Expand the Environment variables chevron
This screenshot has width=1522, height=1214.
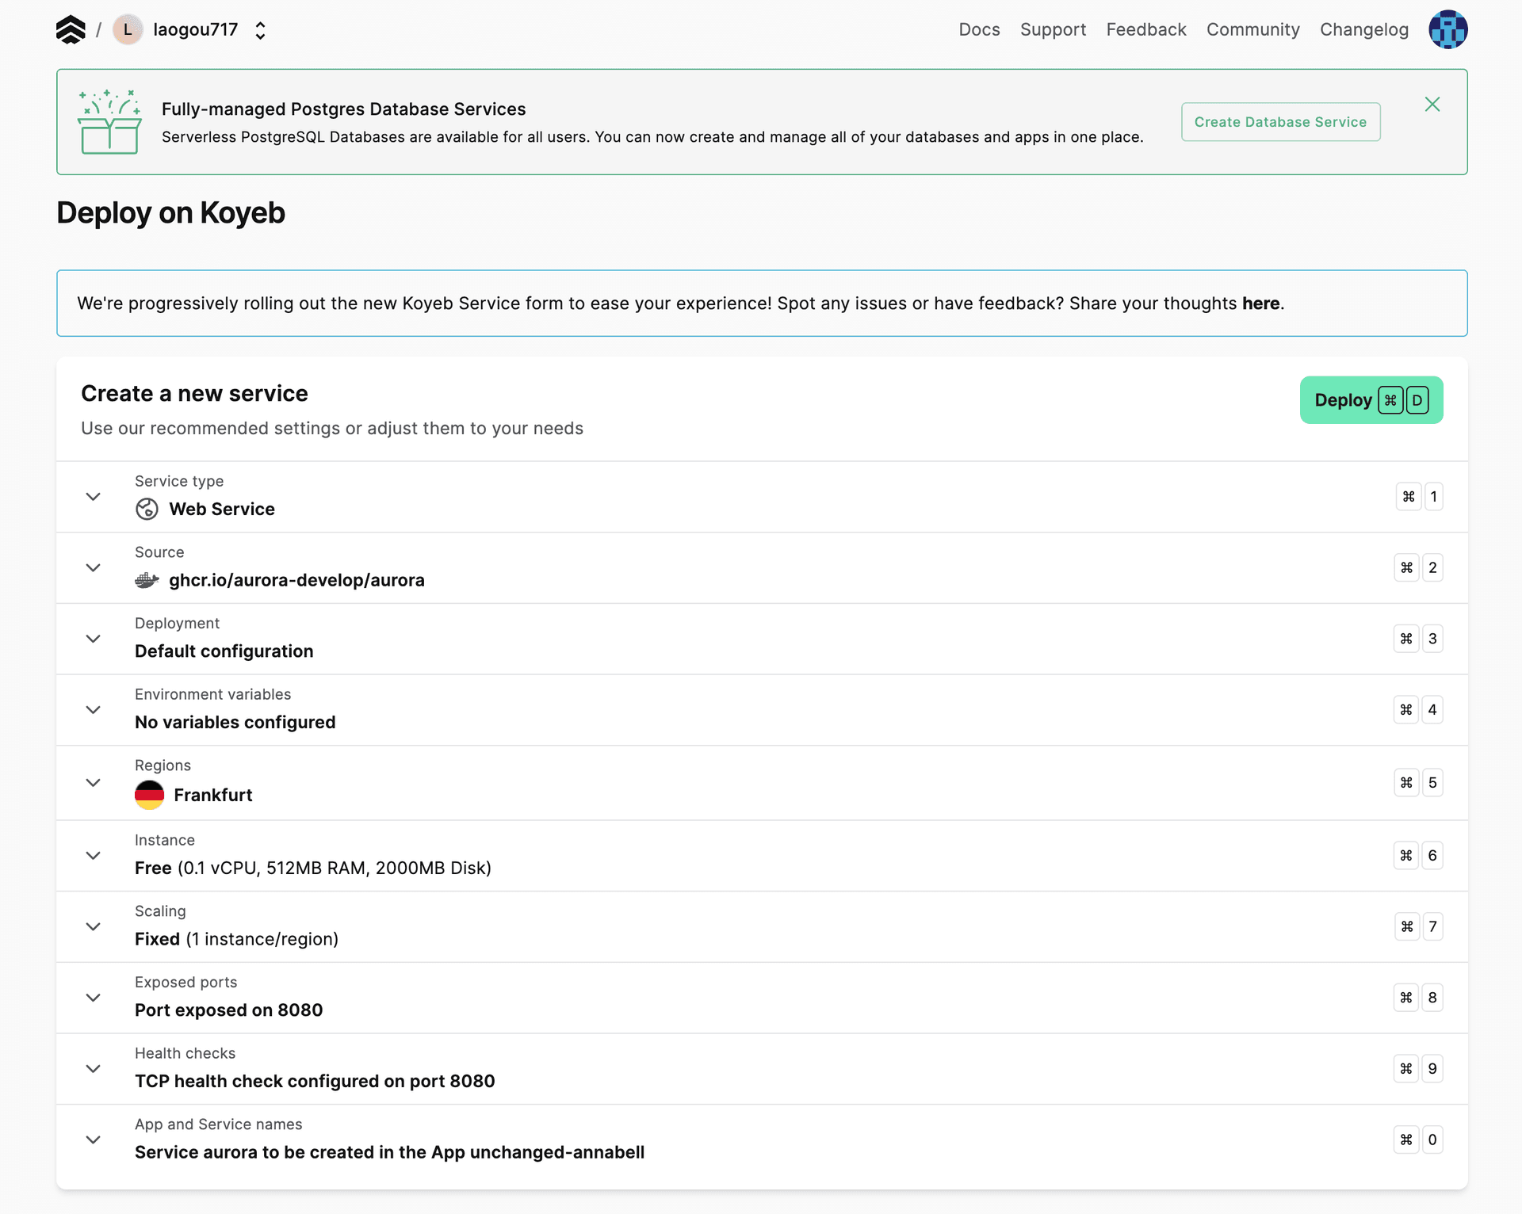click(x=93, y=710)
